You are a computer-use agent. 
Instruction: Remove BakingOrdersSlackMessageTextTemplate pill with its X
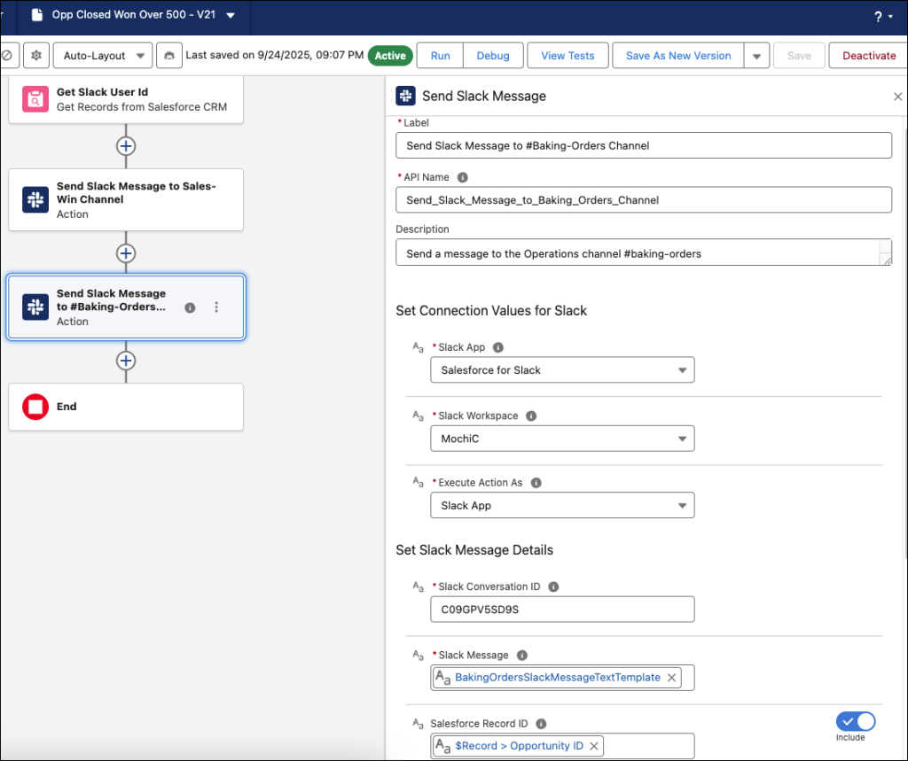point(672,678)
